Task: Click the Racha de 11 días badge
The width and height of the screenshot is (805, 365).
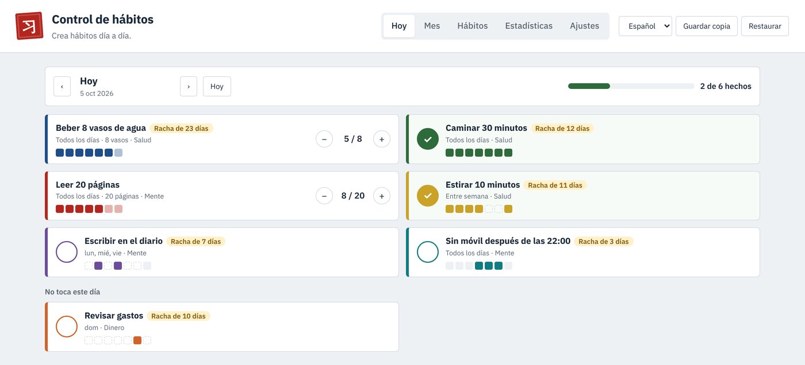Action: pyautogui.click(x=555, y=185)
